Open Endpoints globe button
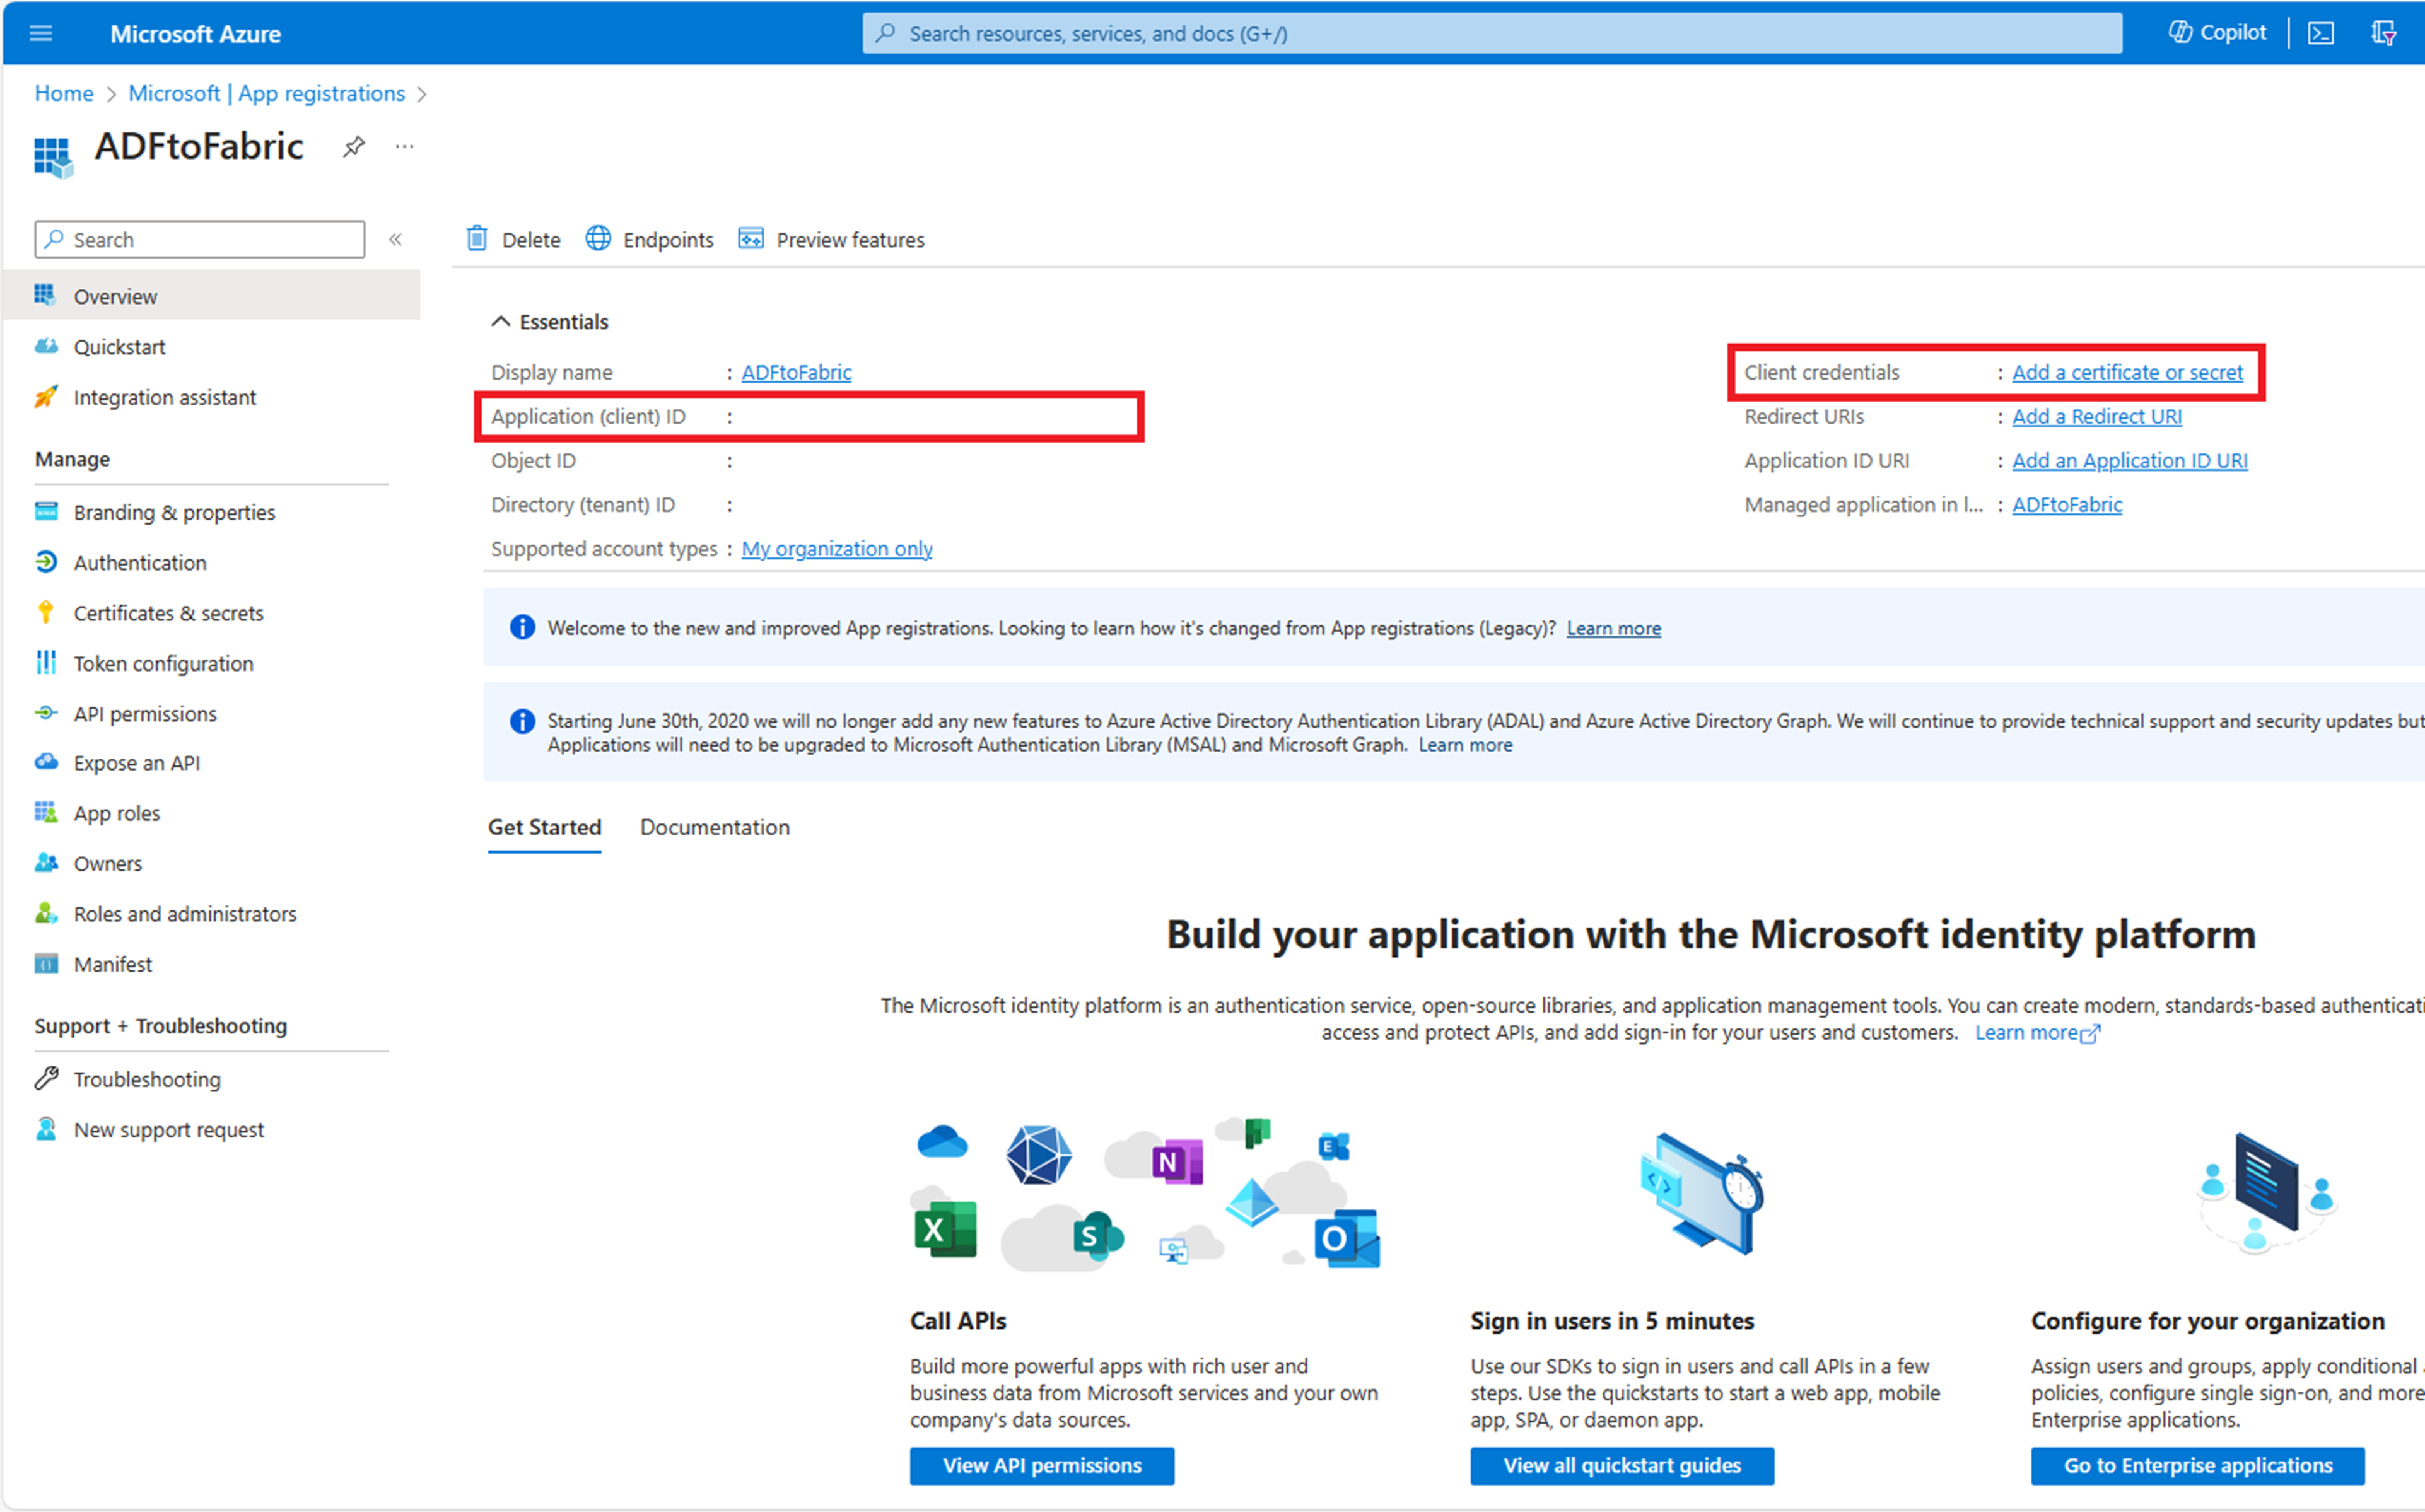Image resolution: width=2425 pixels, height=1512 pixels. [x=598, y=239]
